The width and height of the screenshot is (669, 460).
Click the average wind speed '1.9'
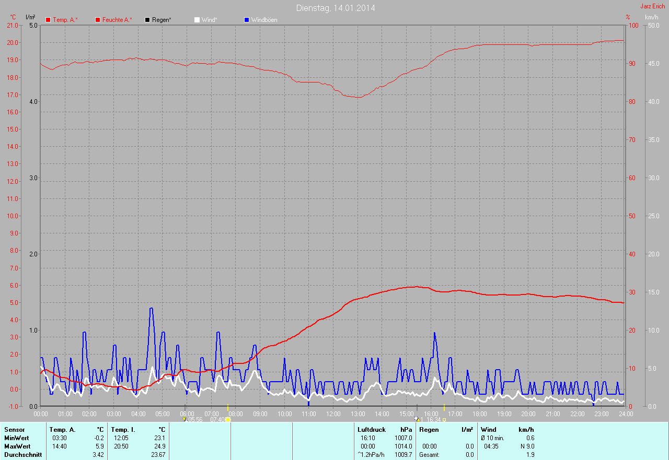(530, 454)
